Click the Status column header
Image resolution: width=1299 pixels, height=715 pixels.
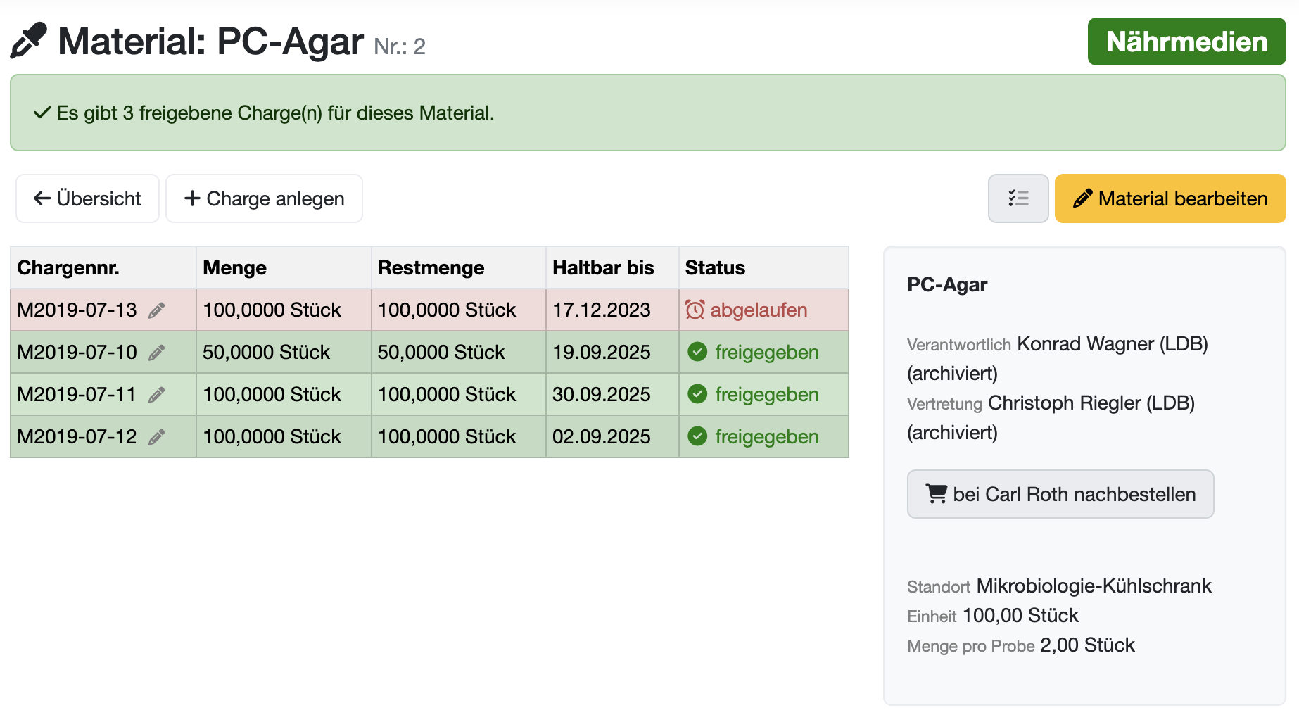click(x=715, y=267)
